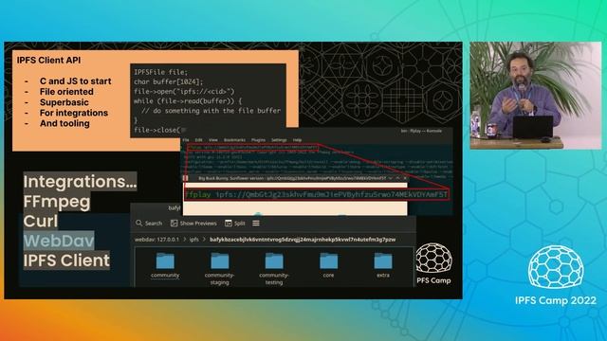Click the FFmpeg text on slide
The width and height of the screenshot is (607, 341).
[x=57, y=202]
